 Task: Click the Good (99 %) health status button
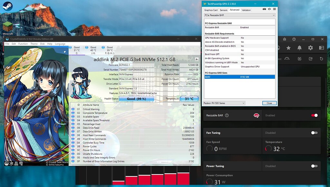[x=136, y=99]
